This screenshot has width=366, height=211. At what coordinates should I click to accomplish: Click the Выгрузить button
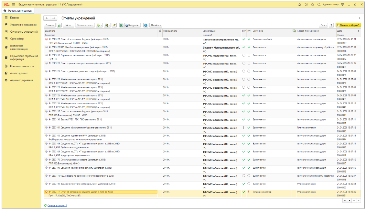click(x=132, y=25)
